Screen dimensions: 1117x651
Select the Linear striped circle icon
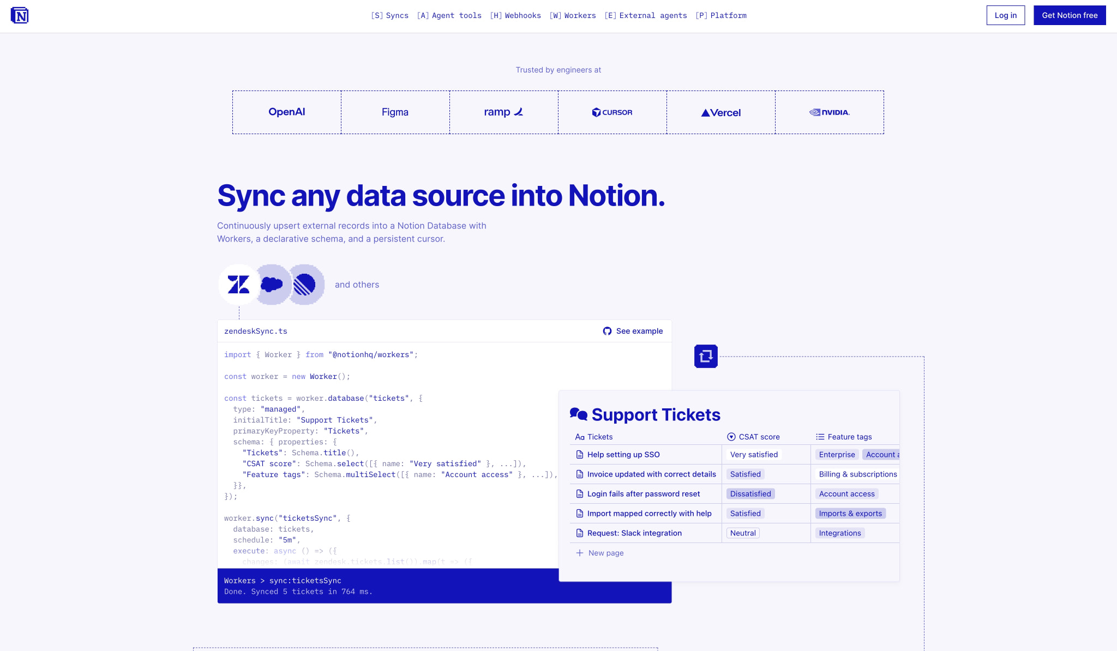[x=305, y=285]
